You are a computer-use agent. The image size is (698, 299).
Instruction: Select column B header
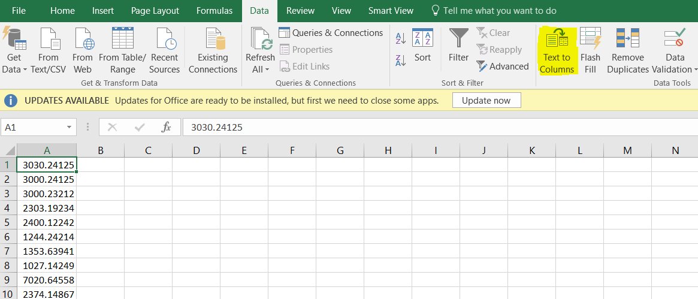(x=101, y=150)
